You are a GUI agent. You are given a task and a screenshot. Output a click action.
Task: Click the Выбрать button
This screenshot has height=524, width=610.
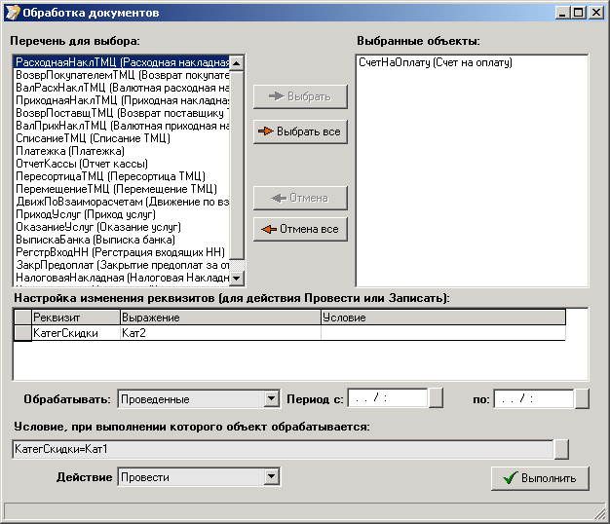[300, 96]
